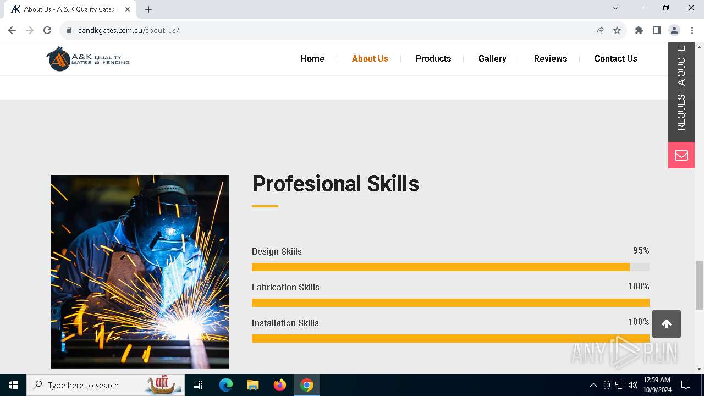Screen dimensions: 704x396
Task: Click the Profesional Skills heading
Action: pos(335,184)
